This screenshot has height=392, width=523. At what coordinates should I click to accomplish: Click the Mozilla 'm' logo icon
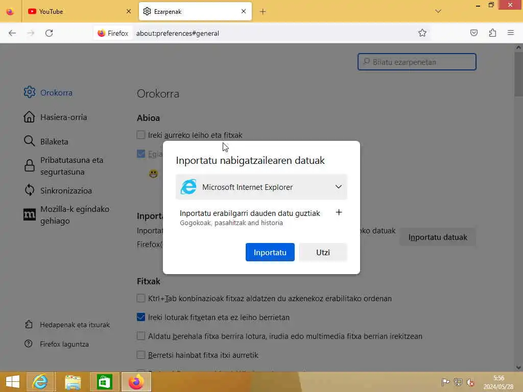point(29,215)
